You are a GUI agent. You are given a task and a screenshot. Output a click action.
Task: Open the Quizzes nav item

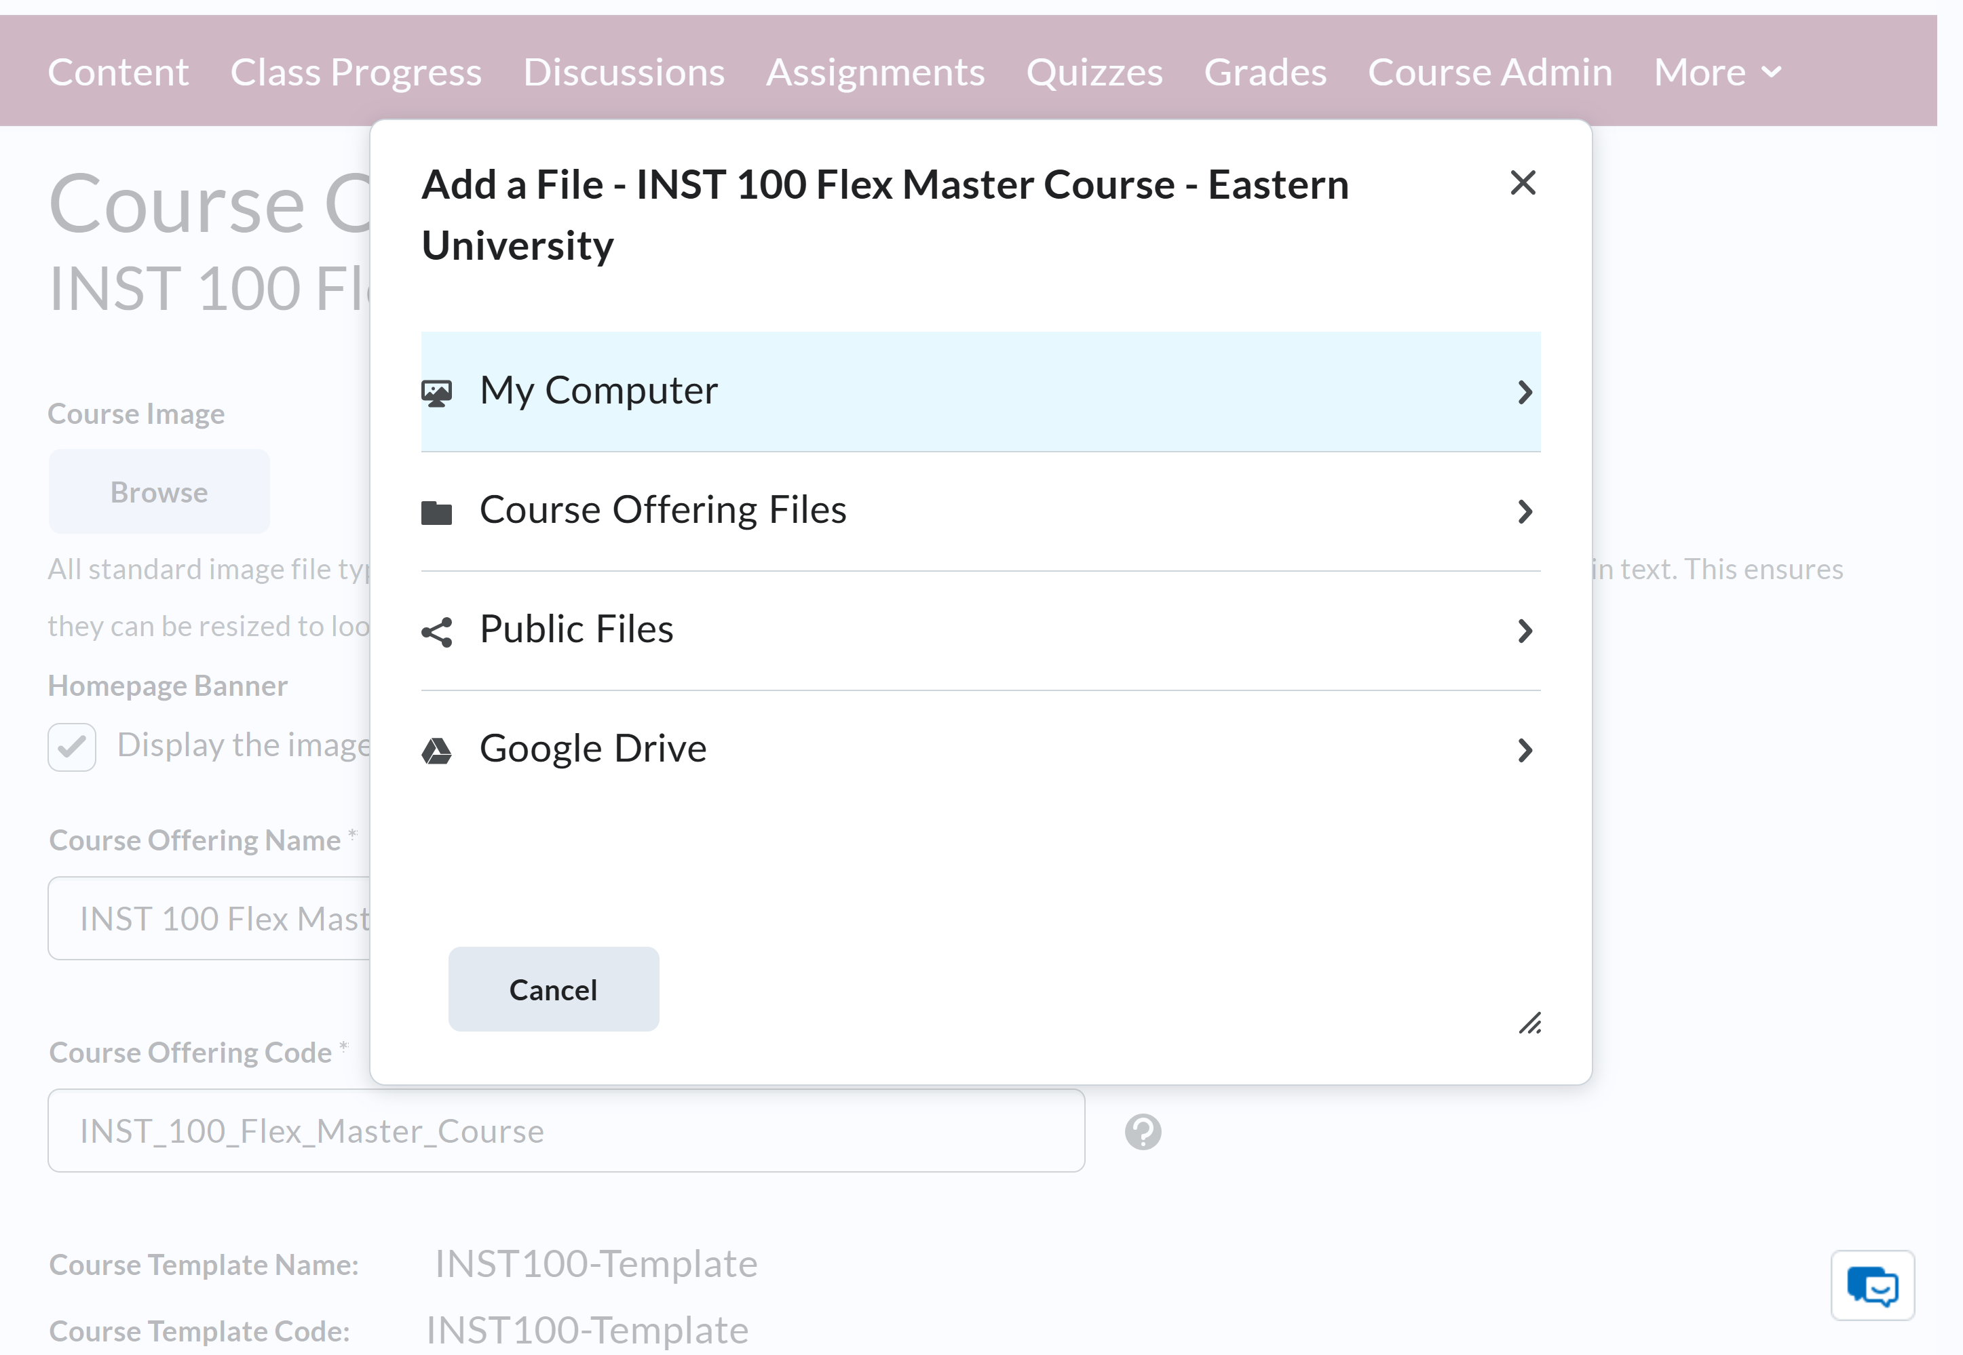point(1094,72)
